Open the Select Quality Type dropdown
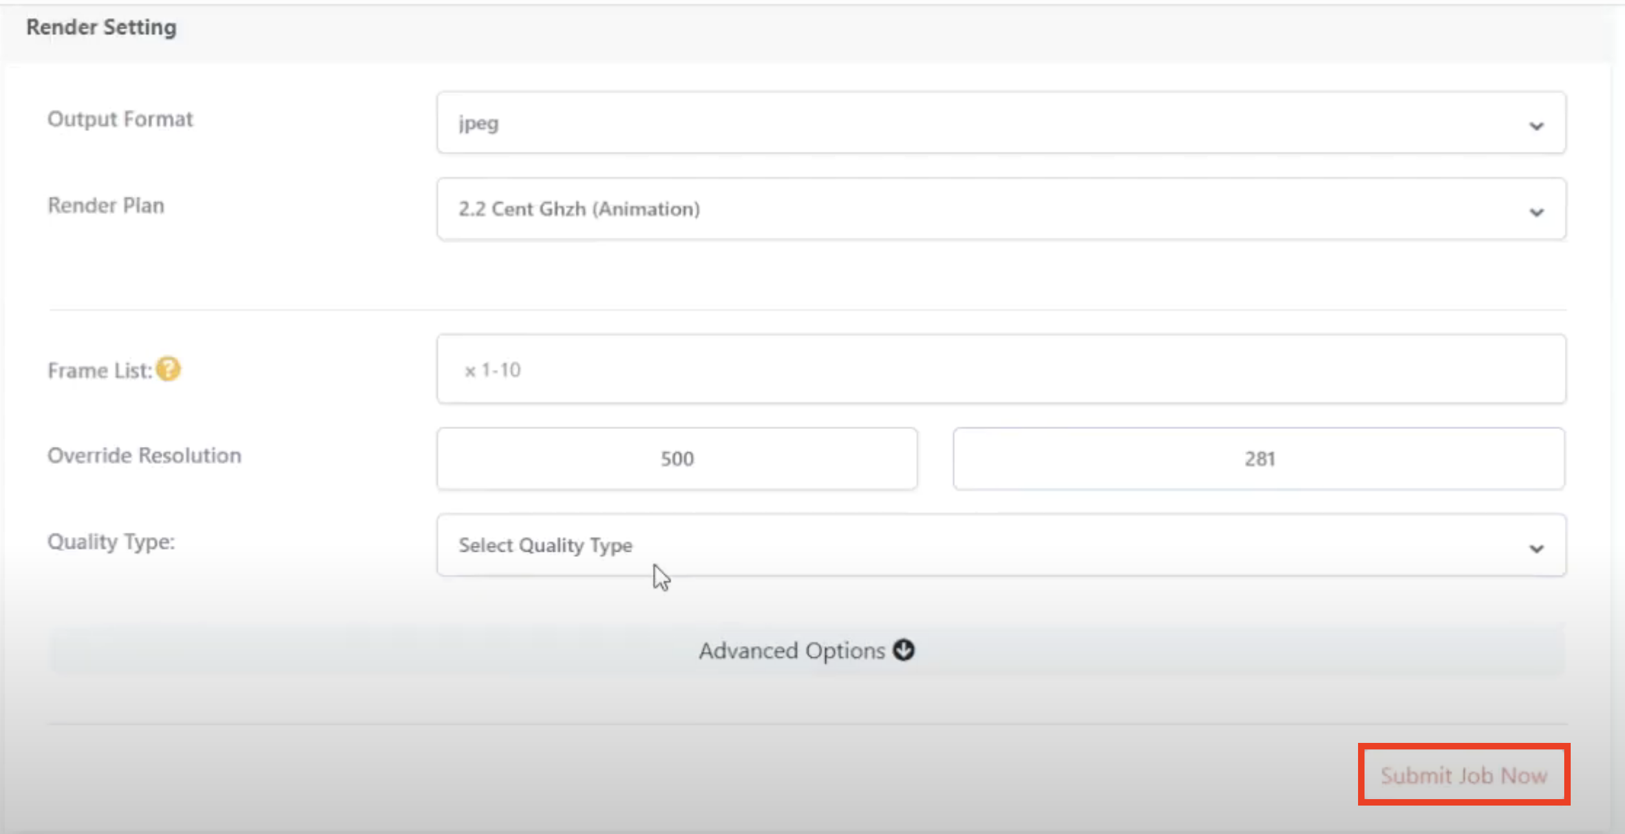This screenshot has width=1625, height=834. point(1001,545)
